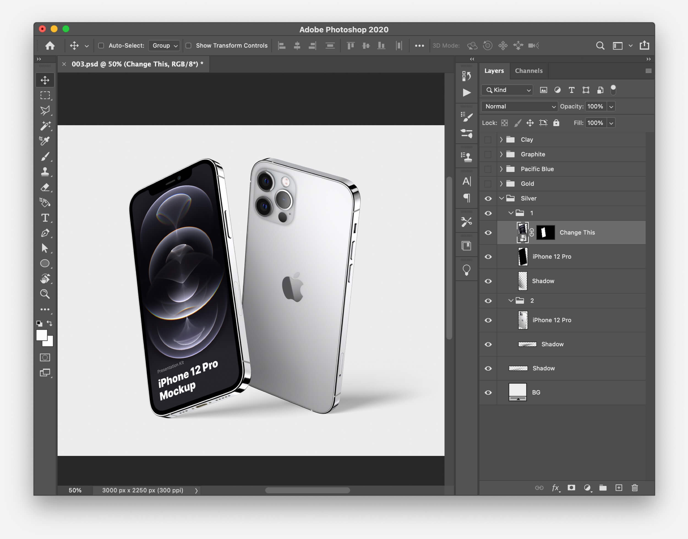The image size is (688, 539).
Task: Hide the Silver layer group
Action: coord(488,198)
